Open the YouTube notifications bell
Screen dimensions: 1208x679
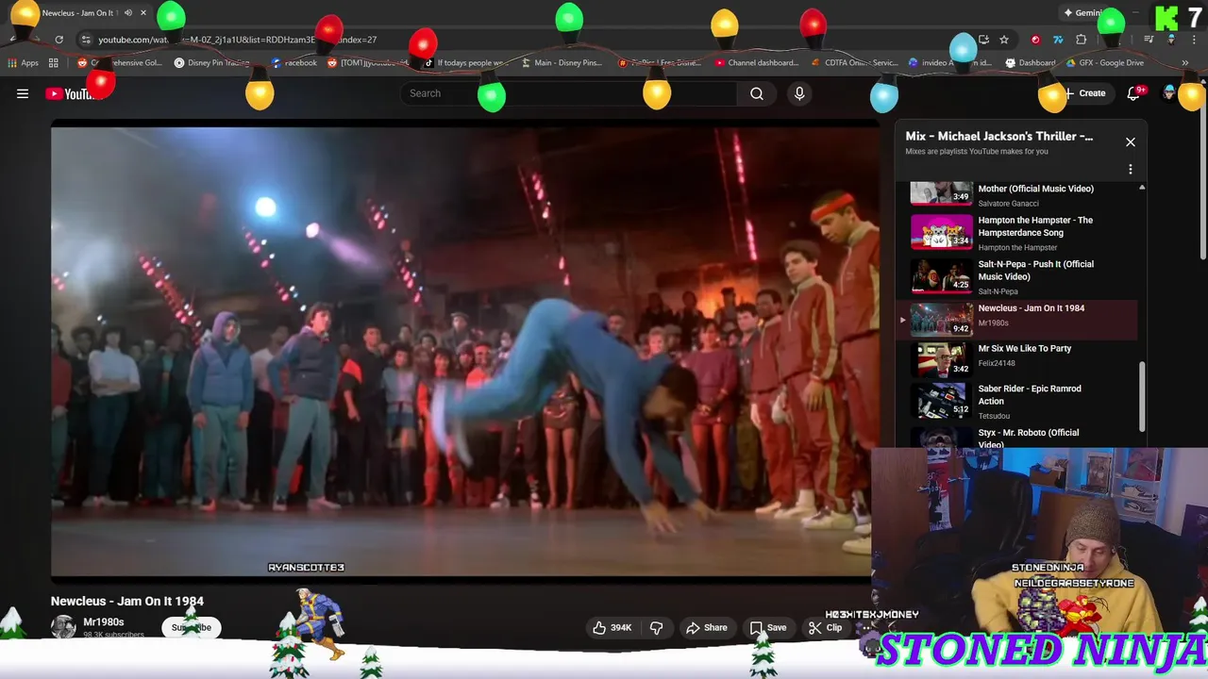click(x=1133, y=93)
